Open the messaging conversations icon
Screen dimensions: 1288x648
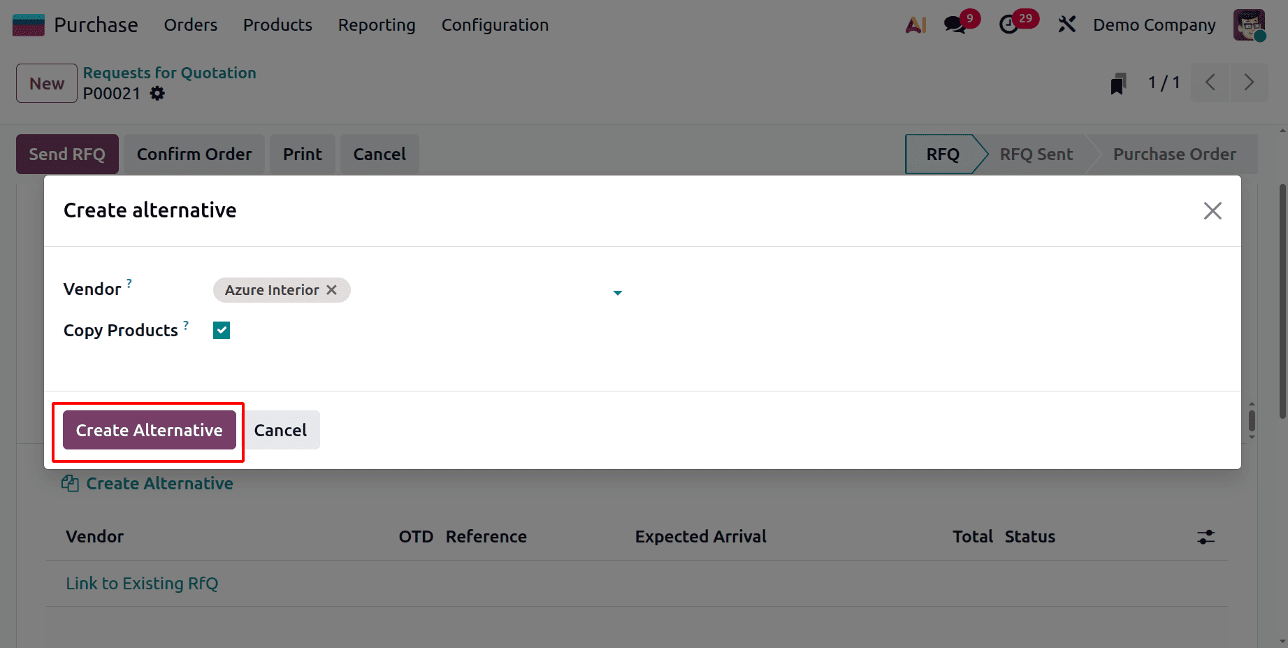pyautogui.click(x=954, y=24)
